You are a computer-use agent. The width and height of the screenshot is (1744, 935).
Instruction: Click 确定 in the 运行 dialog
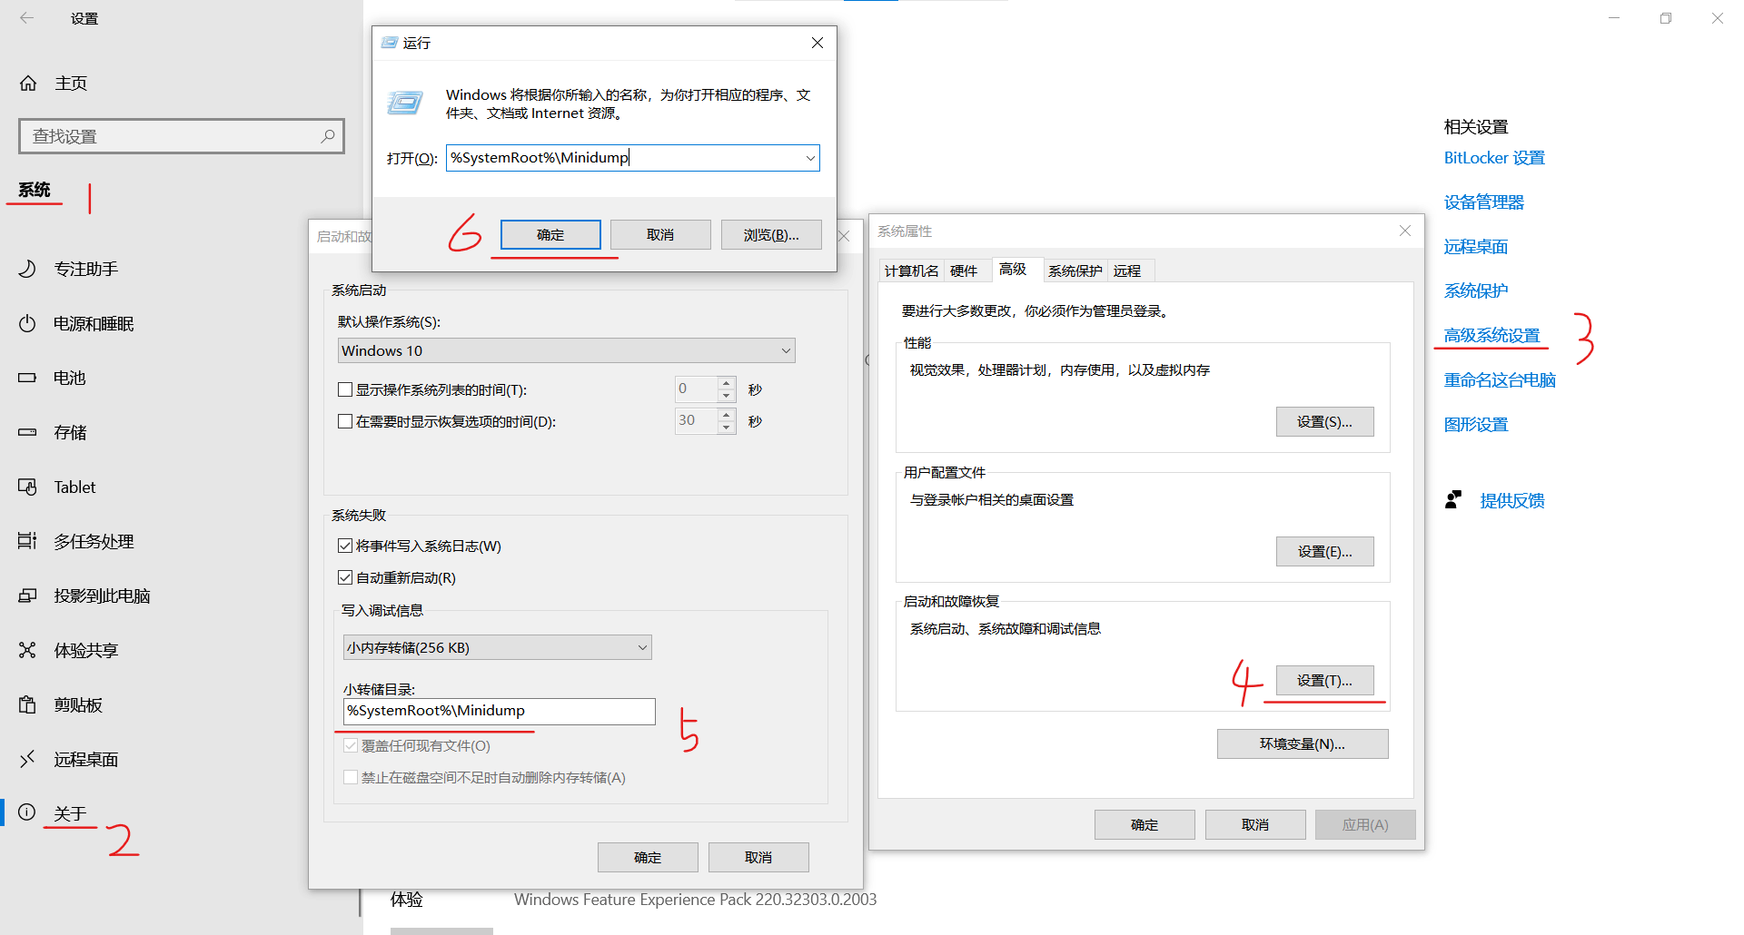pos(550,234)
